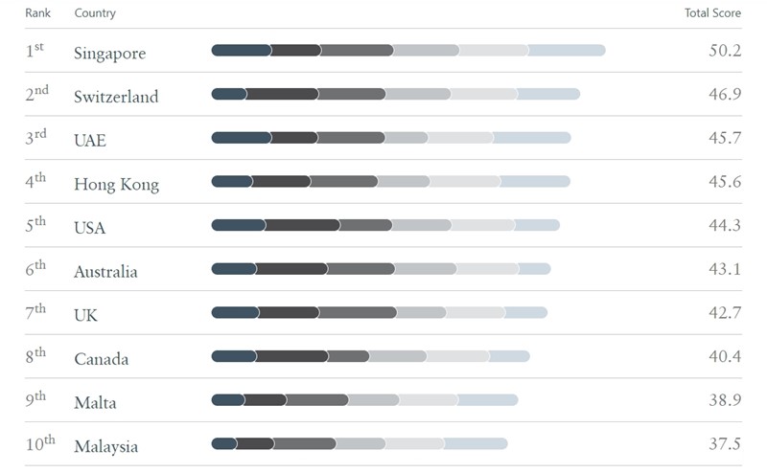The width and height of the screenshot is (767, 473).
Task: Click the pale blue end segment of Canada's bar
Action: pos(509,356)
